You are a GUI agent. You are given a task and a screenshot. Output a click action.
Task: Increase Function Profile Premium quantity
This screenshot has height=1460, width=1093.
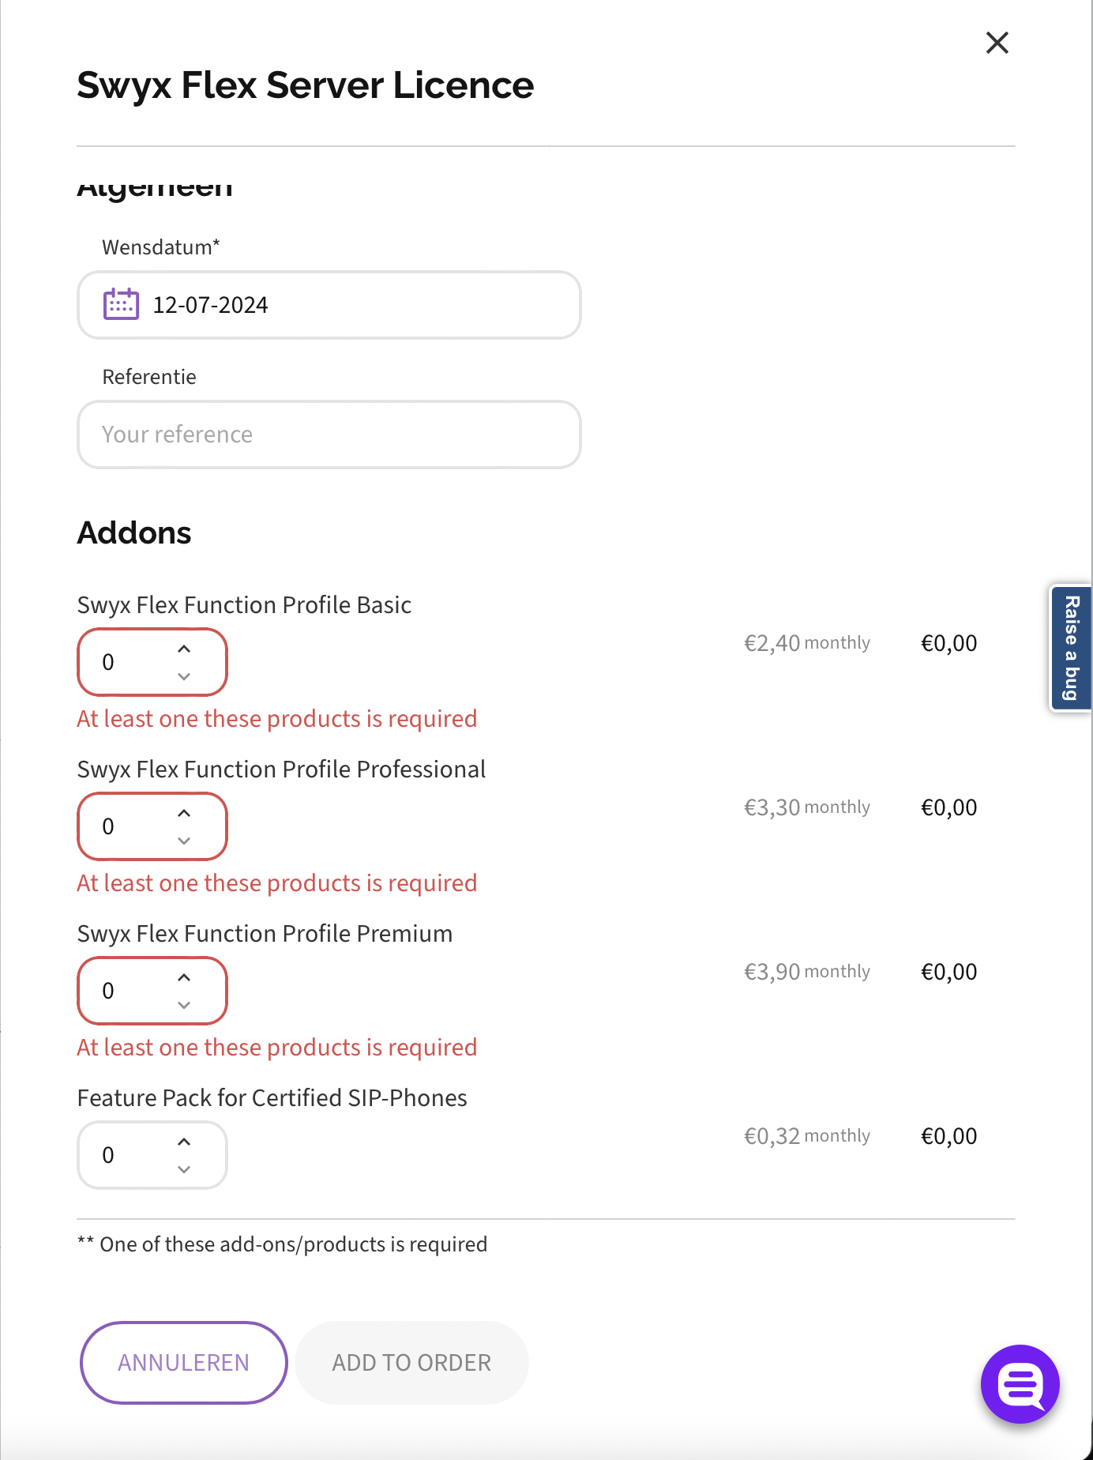click(x=184, y=977)
